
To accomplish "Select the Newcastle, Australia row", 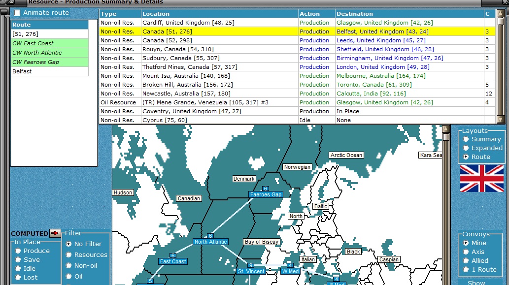I will pyautogui.click(x=297, y=94).
